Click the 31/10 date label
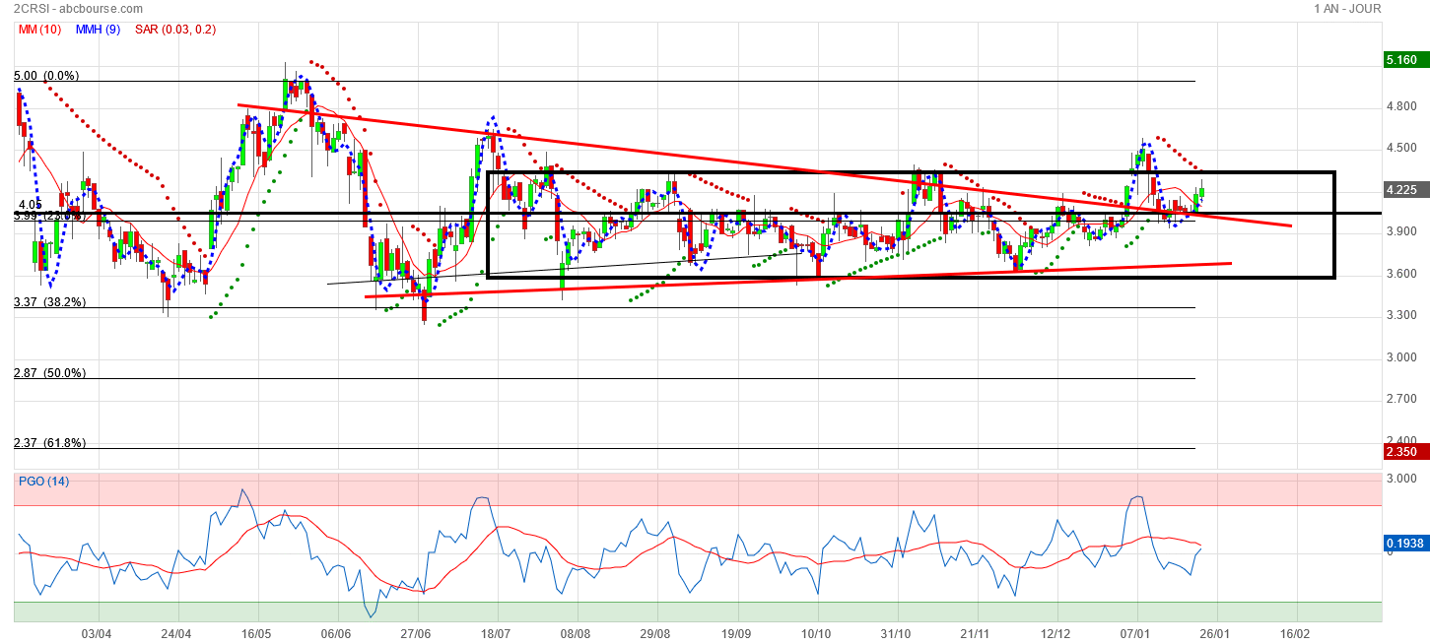Viewport: 1430px width, 644px height. point(896,634)
